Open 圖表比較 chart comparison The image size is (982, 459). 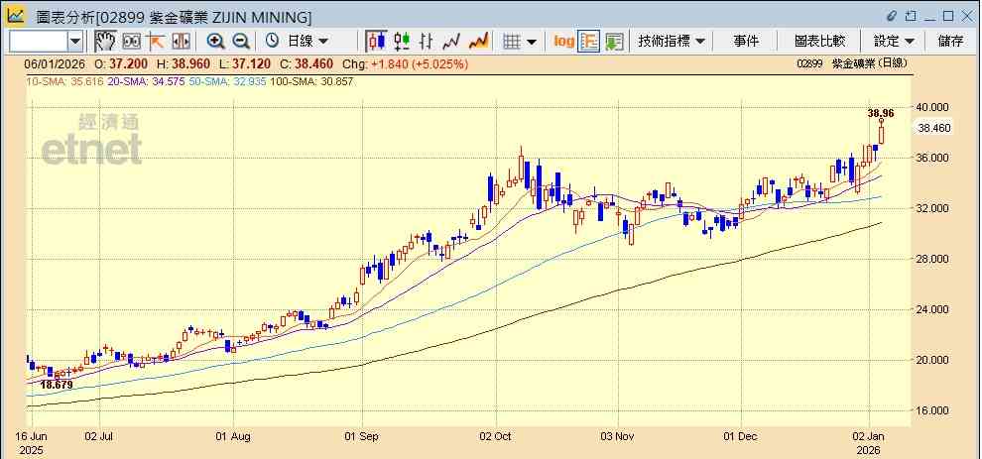click(819, 42)
